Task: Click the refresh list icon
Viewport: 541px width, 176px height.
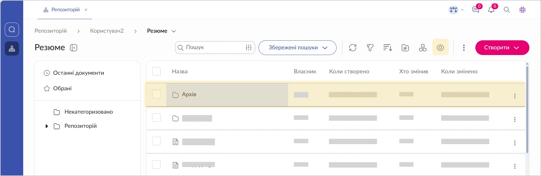Action: (x=353, y=48)
